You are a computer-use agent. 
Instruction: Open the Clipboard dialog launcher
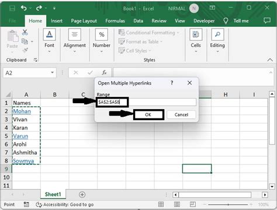36,60
